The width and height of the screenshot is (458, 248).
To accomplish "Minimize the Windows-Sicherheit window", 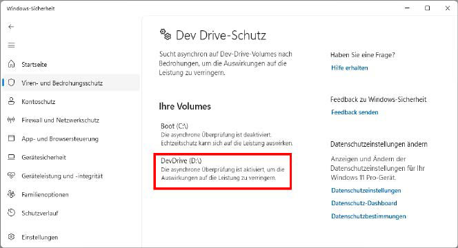I will (407, 8).
